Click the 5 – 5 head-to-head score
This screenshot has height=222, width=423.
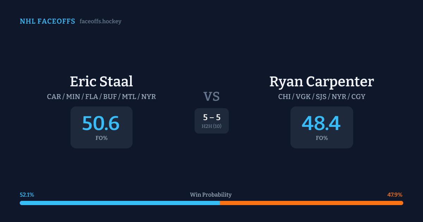point(211,118)
